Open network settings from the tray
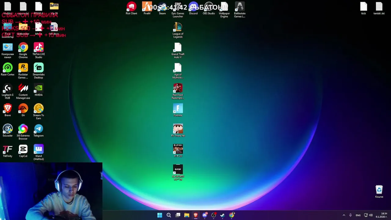The width and height of the screenshot is (391, 220). click(366, 215)
